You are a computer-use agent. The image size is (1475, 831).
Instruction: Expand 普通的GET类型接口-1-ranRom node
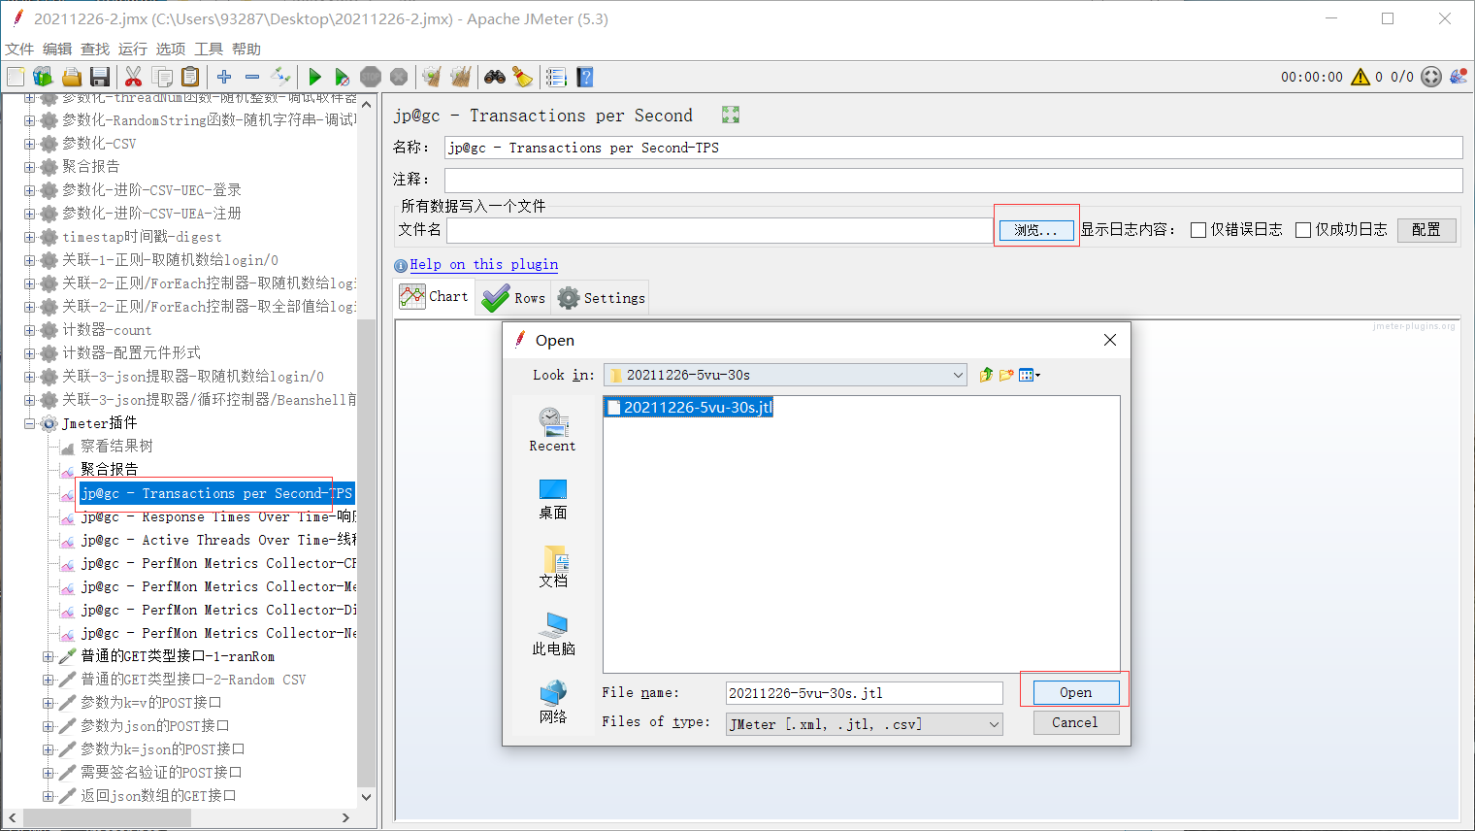click(48, 656)
